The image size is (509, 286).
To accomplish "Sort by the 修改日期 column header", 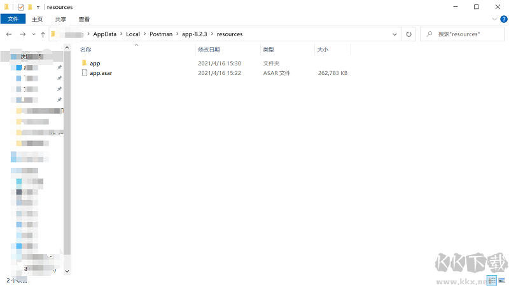I will click(x=209, y=50).
